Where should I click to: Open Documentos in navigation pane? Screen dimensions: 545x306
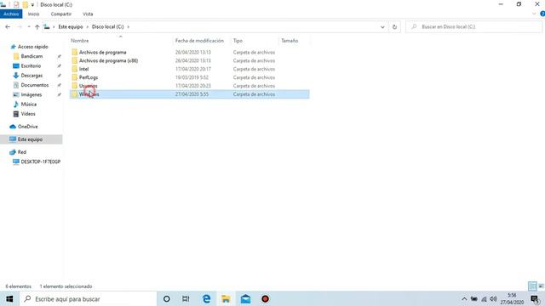(x=34, y=85)
